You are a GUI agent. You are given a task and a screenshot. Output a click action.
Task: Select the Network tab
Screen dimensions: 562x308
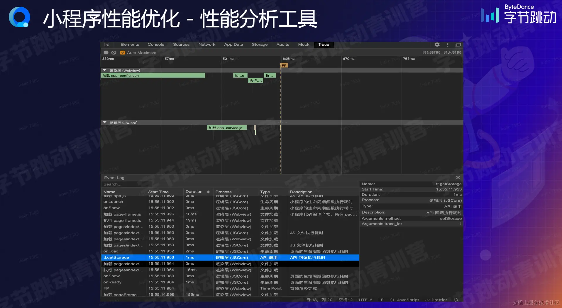point(207,45)
